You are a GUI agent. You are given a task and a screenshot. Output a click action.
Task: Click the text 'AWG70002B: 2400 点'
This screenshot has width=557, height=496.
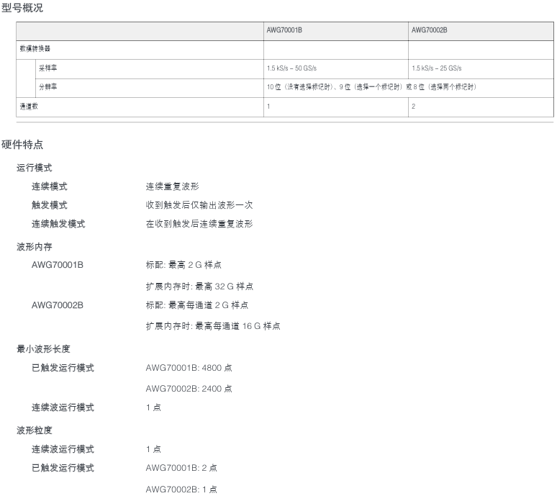pos(189,389)
